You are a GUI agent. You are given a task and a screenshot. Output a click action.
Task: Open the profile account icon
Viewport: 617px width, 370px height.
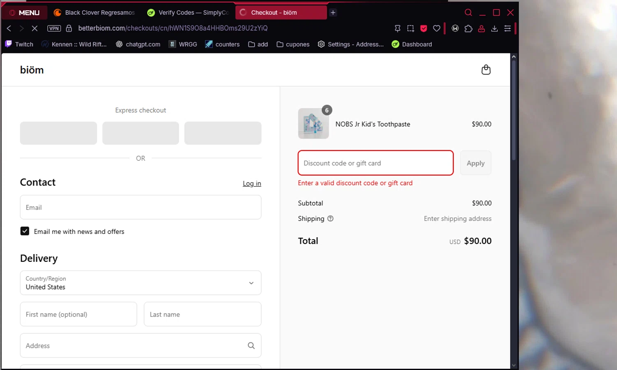coord(481,28)
